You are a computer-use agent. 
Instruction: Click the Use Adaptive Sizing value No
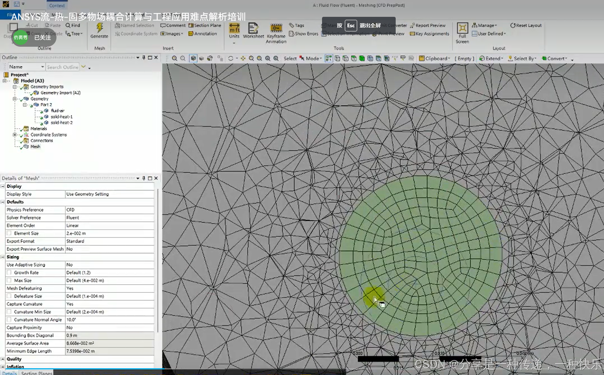coord(110,265)
